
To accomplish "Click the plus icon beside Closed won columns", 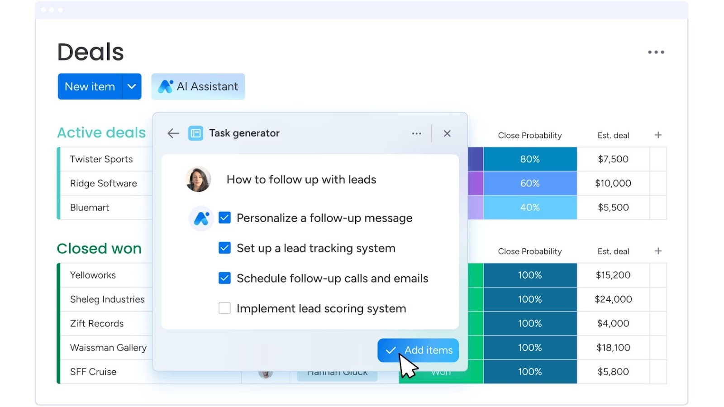I will [658, 251].
